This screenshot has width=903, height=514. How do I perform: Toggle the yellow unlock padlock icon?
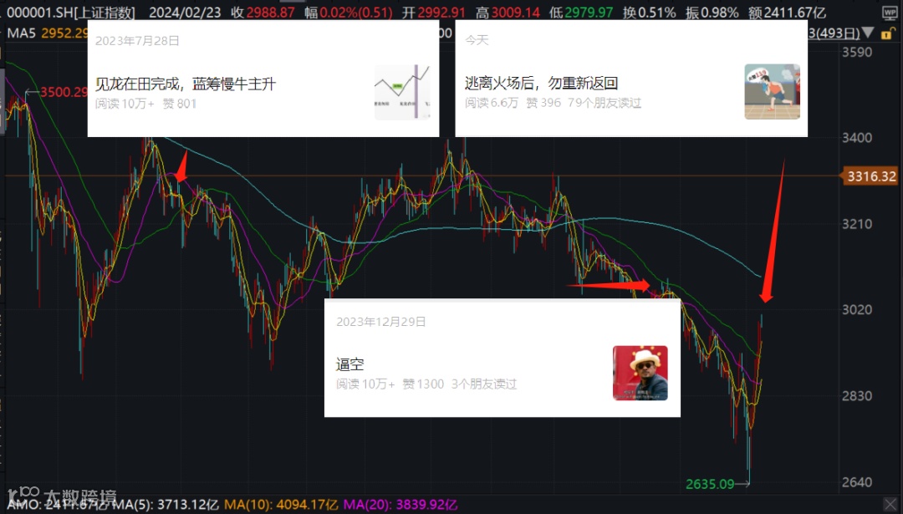(x=887, y=34)
